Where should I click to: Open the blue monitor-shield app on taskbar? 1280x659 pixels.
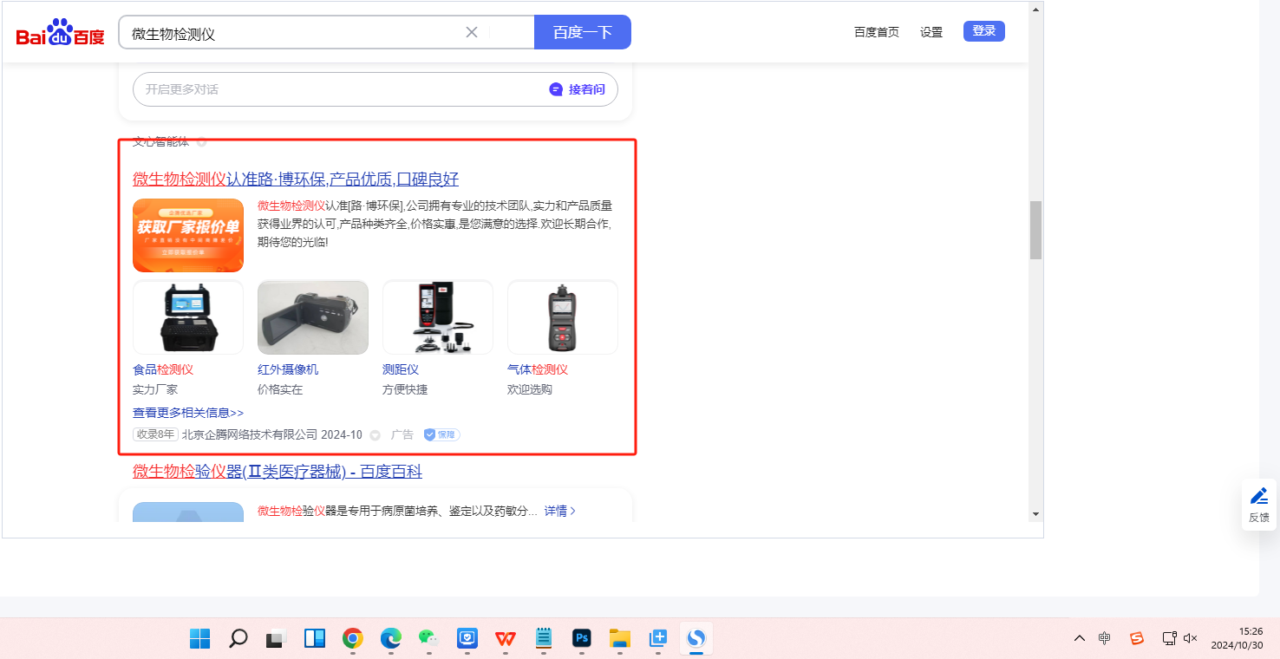pyautogui.click(x=467, y=639)
